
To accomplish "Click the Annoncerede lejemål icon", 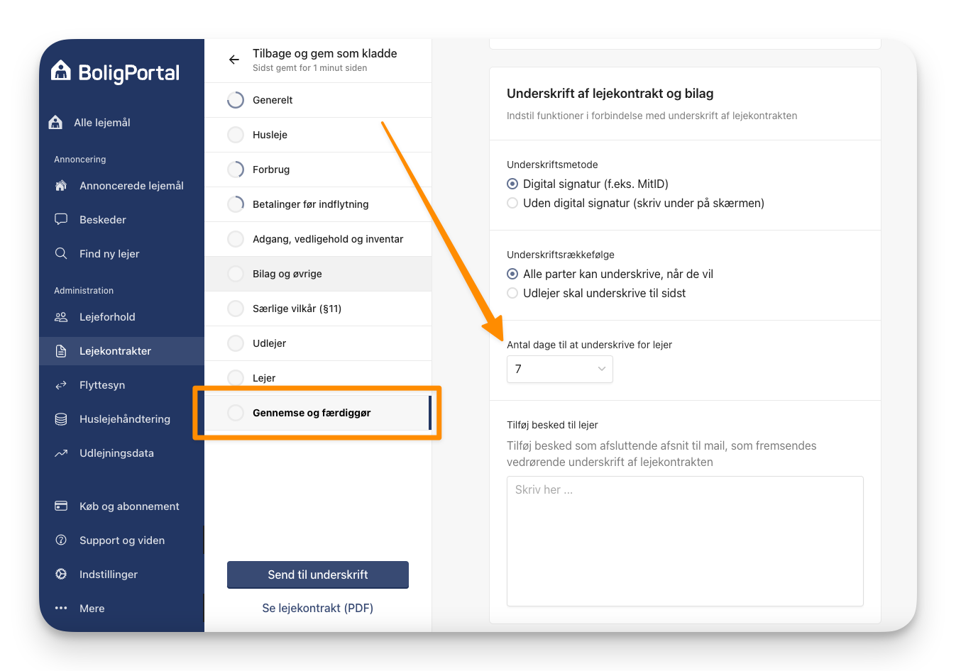I will tap(61, 185).
